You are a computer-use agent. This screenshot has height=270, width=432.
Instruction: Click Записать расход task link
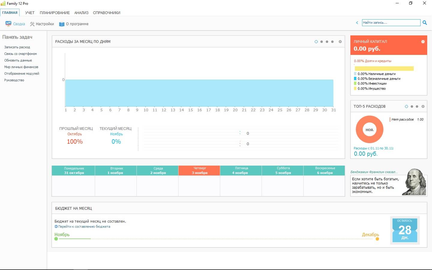[x=17, y=47]
